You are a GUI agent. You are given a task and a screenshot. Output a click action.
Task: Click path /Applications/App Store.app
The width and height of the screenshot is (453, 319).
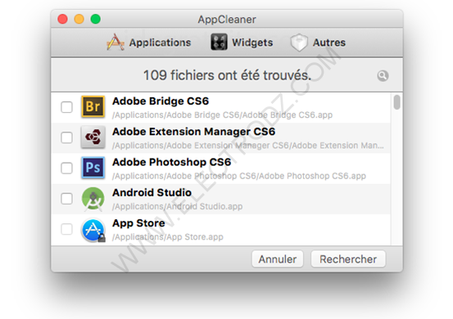click(x=168, y=237)
